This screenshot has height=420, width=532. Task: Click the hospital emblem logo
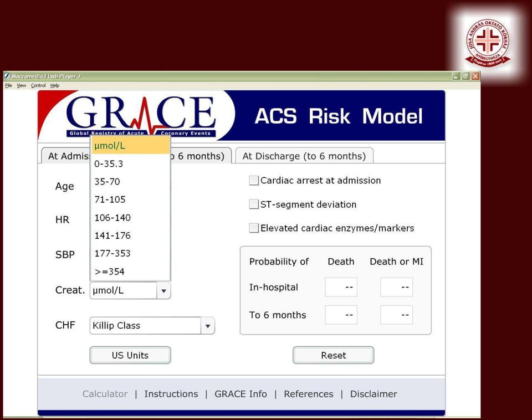pyautogui.click(x=488, y=43)
